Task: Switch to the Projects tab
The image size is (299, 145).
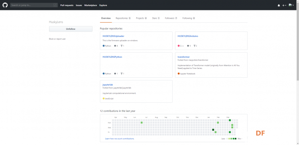Action: [x=141, y=18]
